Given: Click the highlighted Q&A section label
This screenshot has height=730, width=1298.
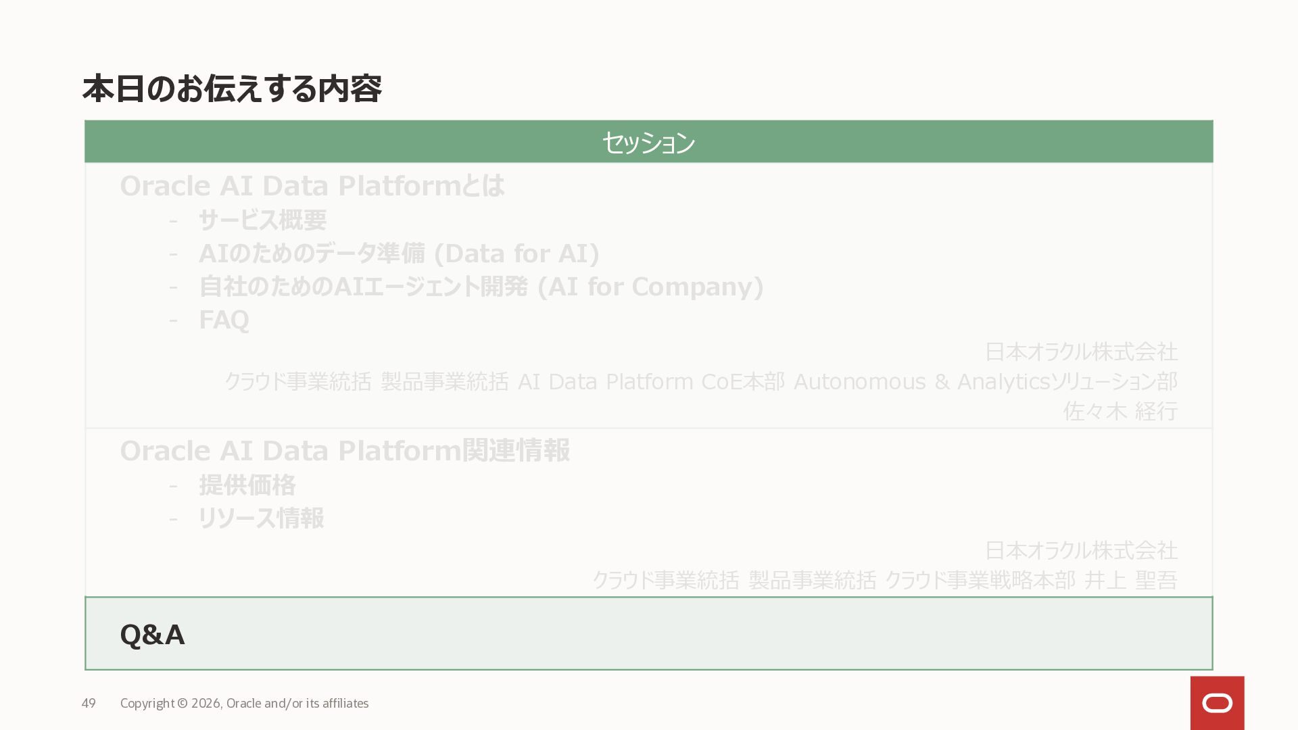Looking at the screenshot, I should [152, 635].
